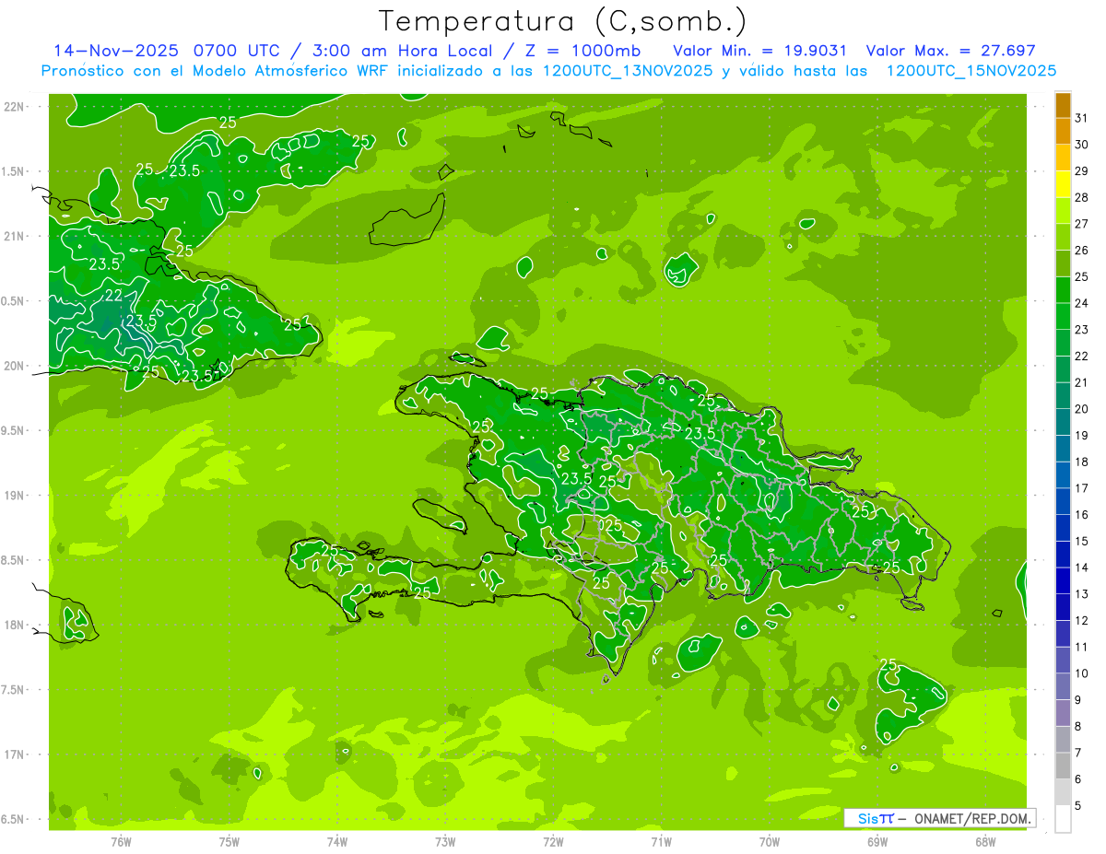
Task: Click the "73W" longitude axis label
Action: click(x=445, y=842)
